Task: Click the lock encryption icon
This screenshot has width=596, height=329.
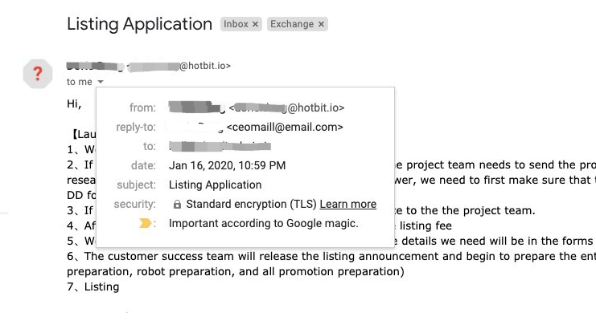Action: (x=177, y=205)
